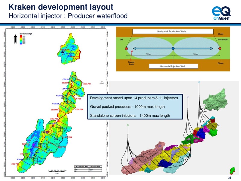Image resolution: width=241 pixels, height=181 pixels.
Task: Click the 'Elevation depth [ft]' legend title
Action: [26, 34]
